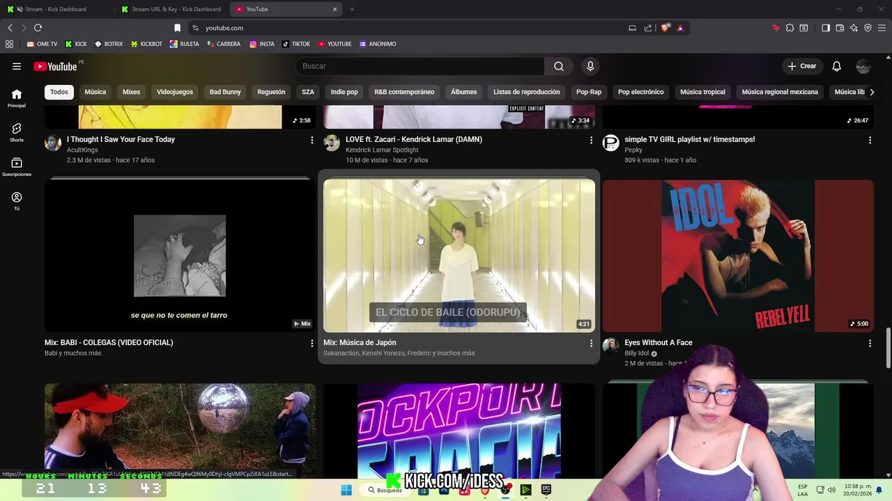Play the Rebel Yell album thumbnail
The width and height of the screenshot is (892, 501).
(738, 255)
